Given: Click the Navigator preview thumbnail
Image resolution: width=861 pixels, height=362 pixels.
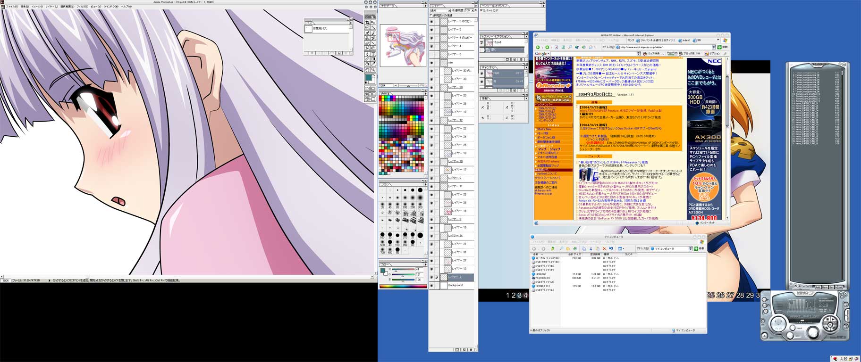Looking at the screenshot, I should (403, 45).
